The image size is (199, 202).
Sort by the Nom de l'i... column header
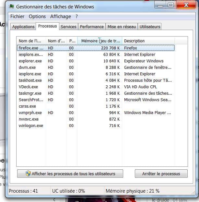point(31,41)
